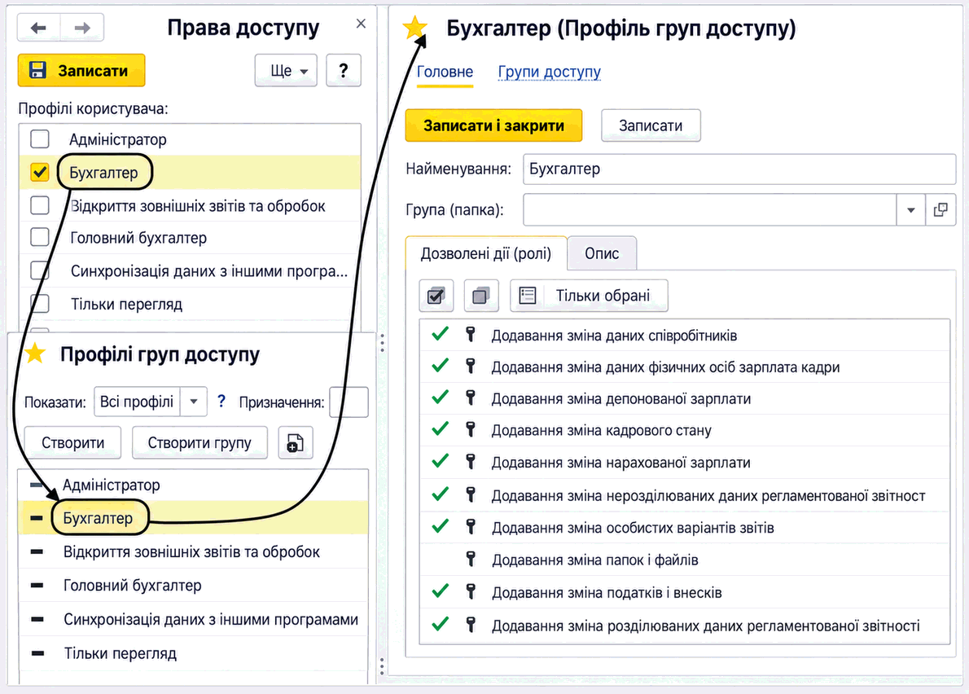The width and height of the screenshot is (969, 694).
Task: Click the star next to Бухгалтер profile title
Action: point(414,28)
